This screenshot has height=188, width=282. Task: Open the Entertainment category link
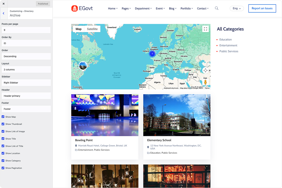coord(228,45)
